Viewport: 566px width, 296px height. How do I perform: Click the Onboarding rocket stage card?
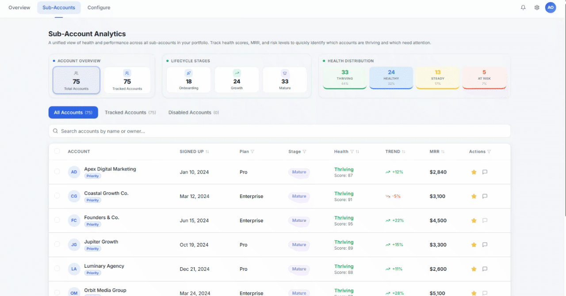pos(189,80)
